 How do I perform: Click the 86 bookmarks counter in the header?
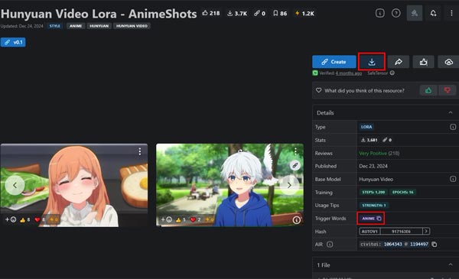[x=280, y=13]
